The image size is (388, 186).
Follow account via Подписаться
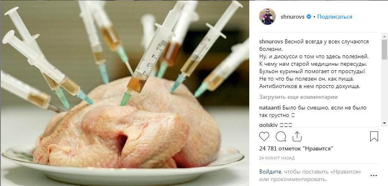(x=335, y=17)
